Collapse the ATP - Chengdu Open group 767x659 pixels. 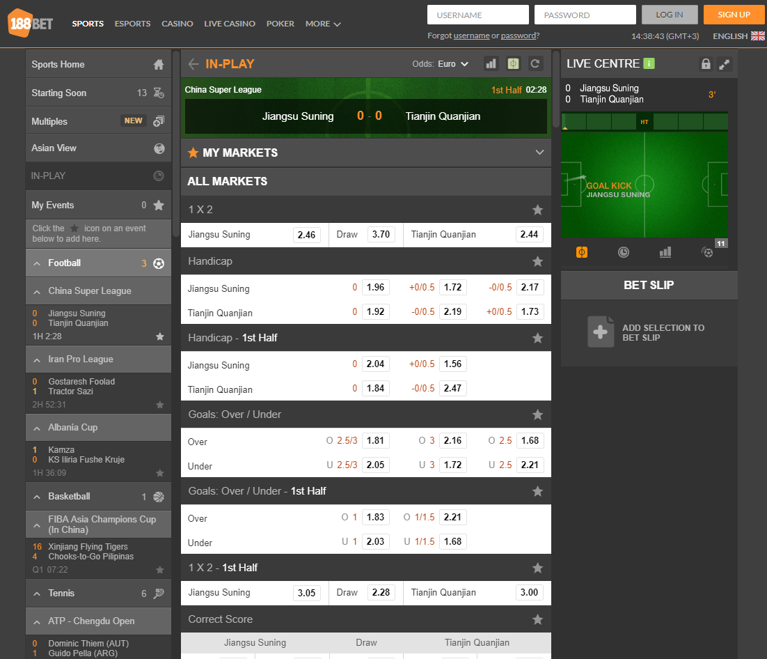pyautogui.click(x=37, y=622)
